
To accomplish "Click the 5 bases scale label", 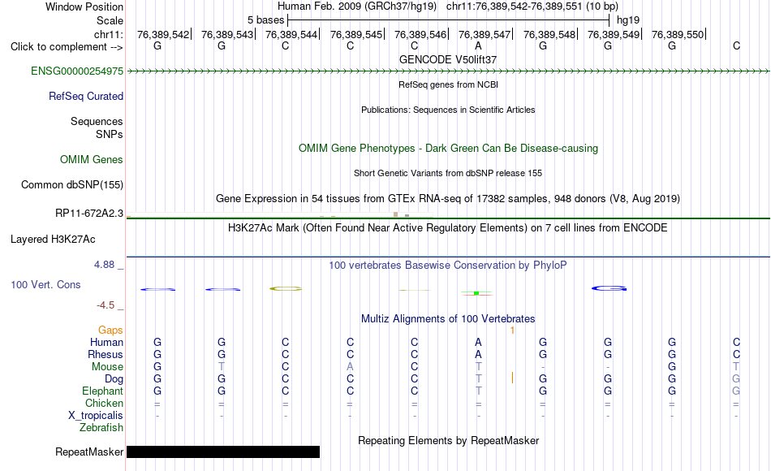I will click(265, 20).
